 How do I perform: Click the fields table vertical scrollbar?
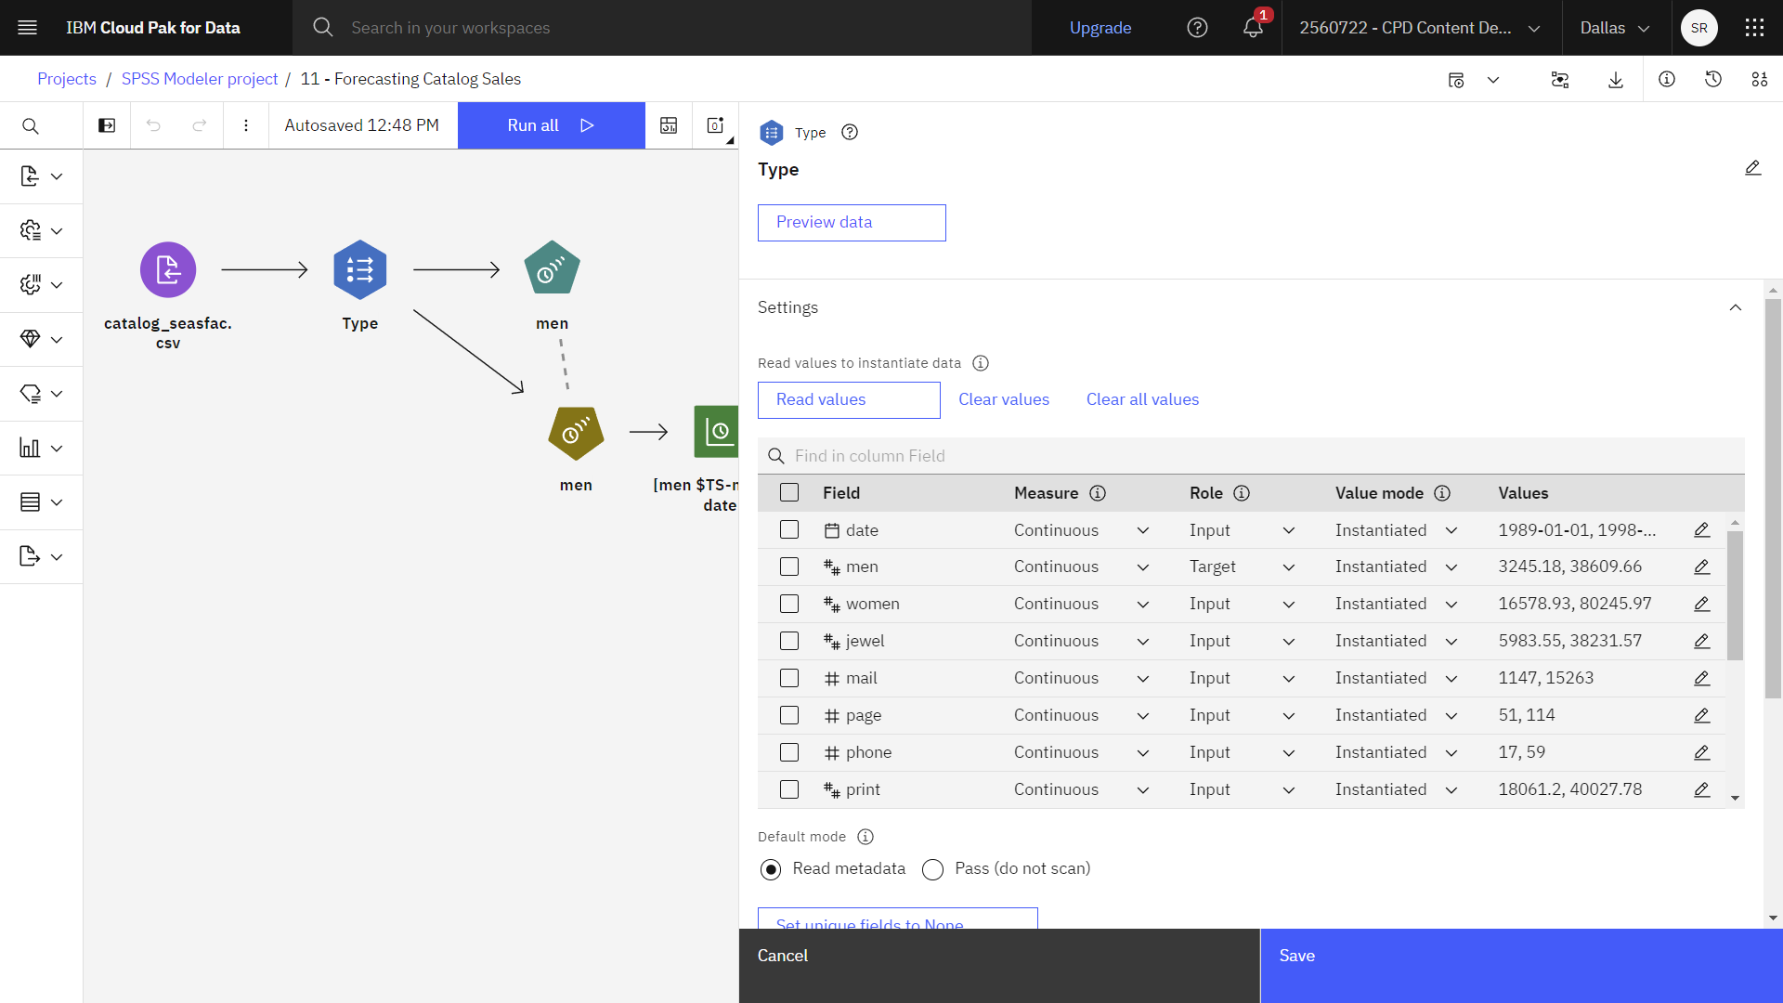[x=1735, y=595]
